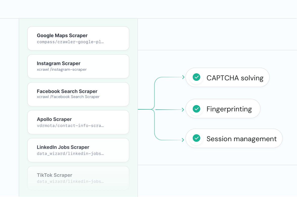
Task: Click the Session management pill label
Action: click(241, 139)
